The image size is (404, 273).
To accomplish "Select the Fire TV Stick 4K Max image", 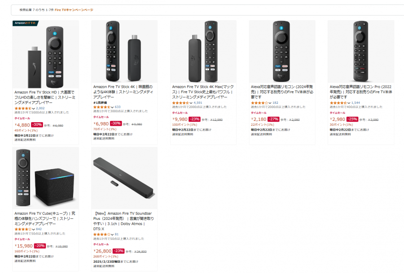I will 203,51.
